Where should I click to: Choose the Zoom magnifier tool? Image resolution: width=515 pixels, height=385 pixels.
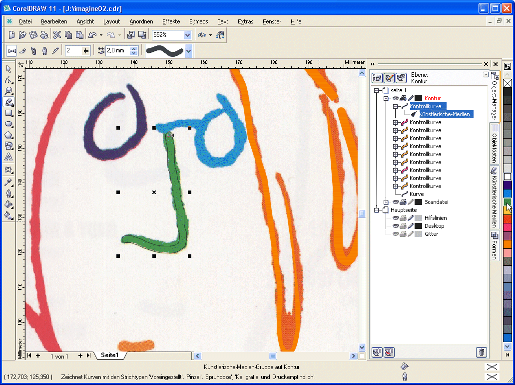8,91
